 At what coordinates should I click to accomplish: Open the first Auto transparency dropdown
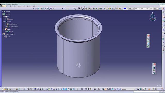[x=131, y=9]
